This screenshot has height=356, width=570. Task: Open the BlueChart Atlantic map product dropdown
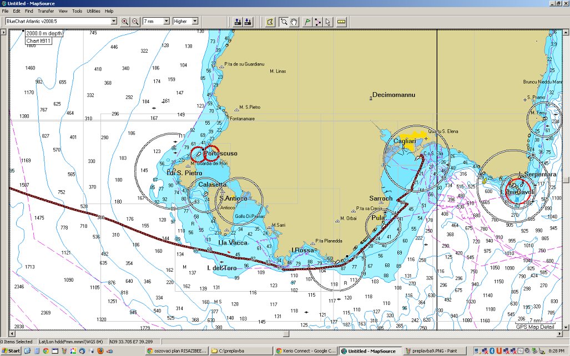click(x=114, y=22)
